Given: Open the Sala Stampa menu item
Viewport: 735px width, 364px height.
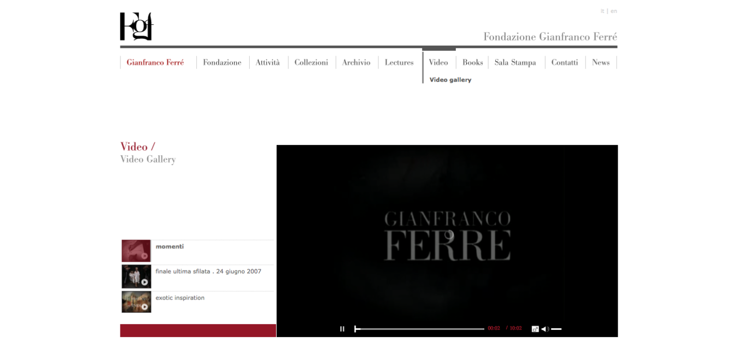Looking at the screenshot, I should click(515, 62).
